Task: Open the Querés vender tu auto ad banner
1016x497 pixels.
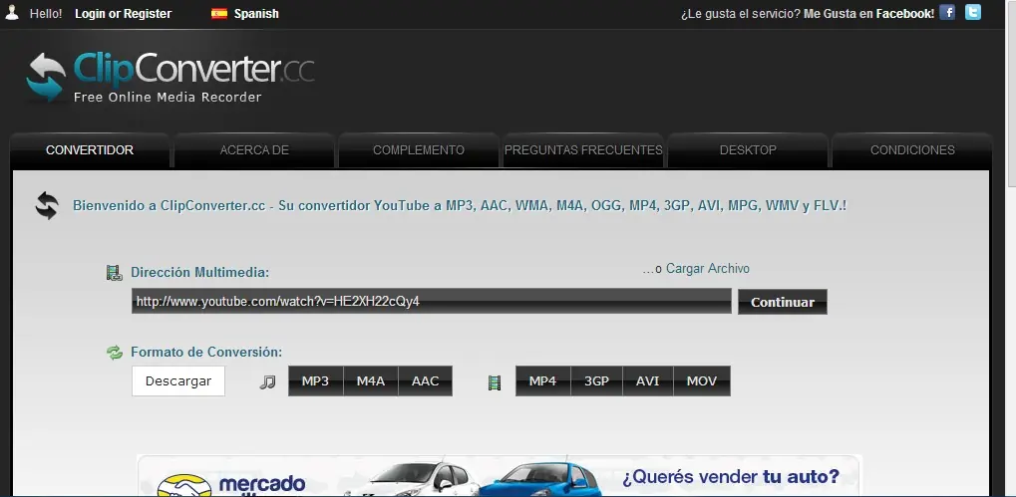Action: [499, 476]
